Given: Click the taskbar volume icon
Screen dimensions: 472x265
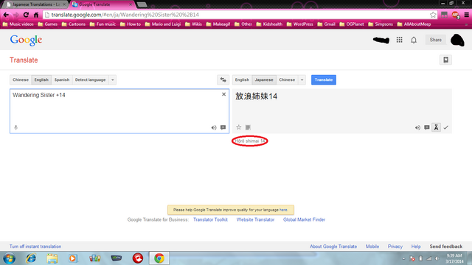Looking at the screenshot, I should tap(437, 258).
